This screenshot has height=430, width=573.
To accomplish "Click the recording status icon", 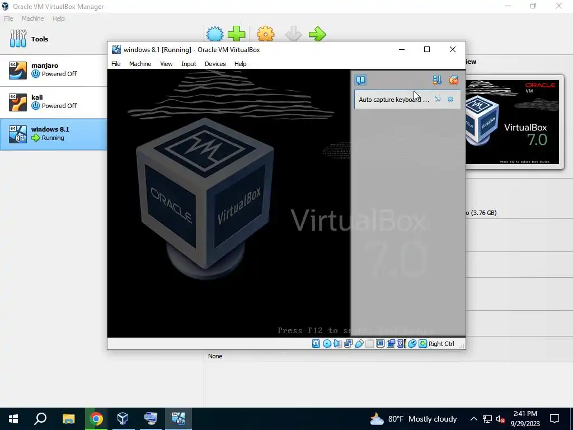I will [391, 344].
